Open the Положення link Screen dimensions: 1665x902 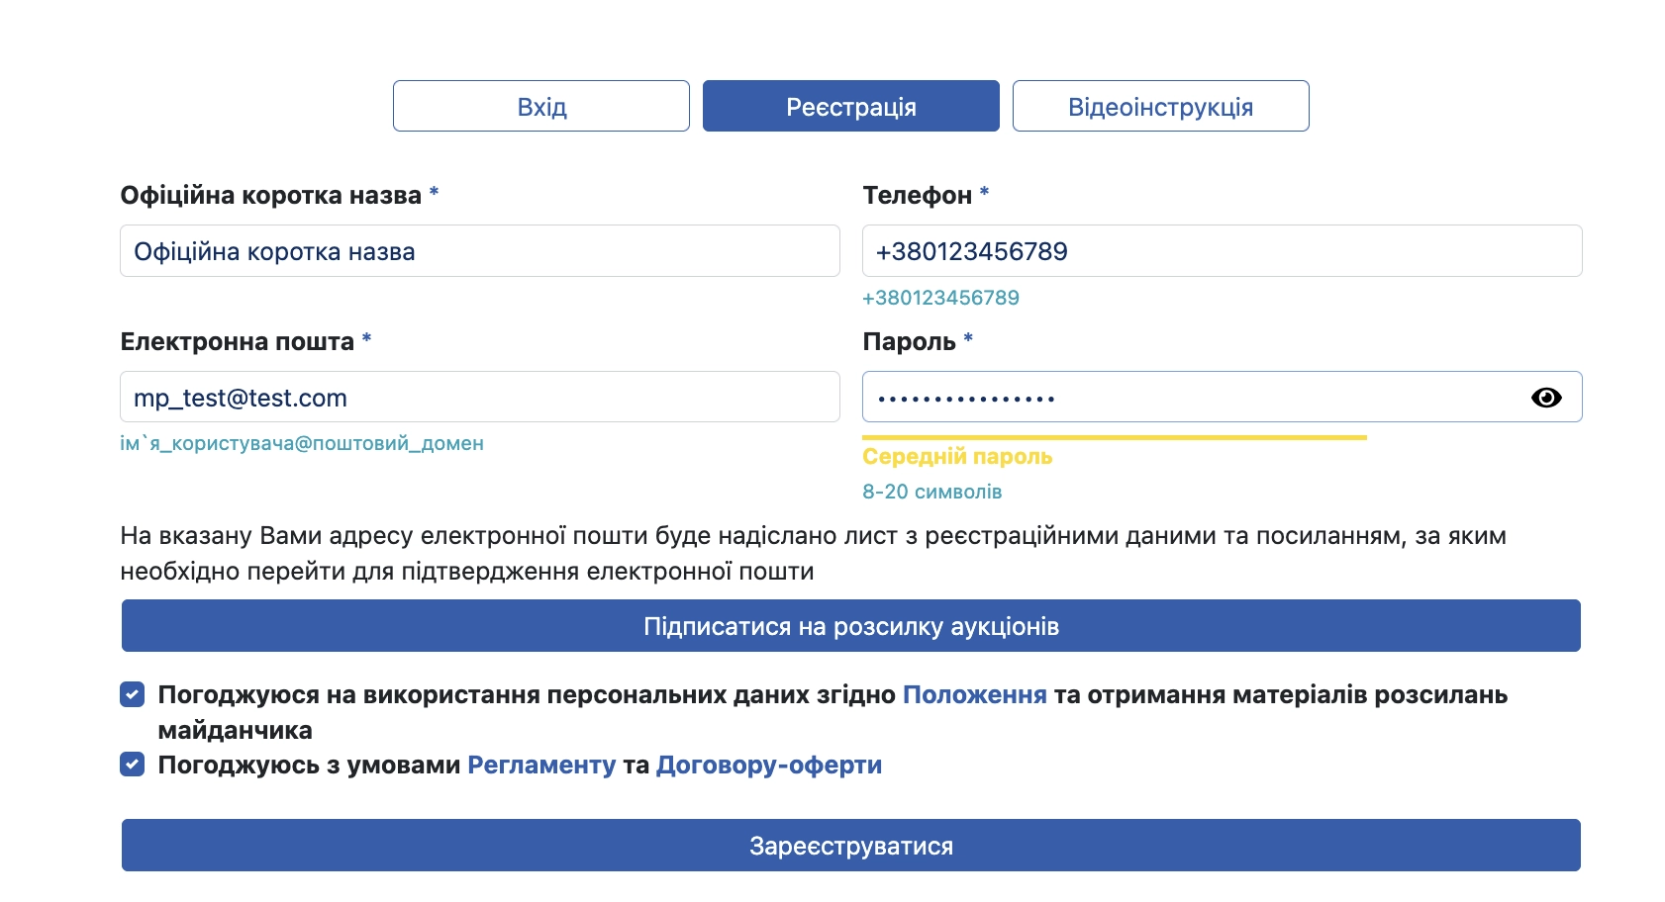tap(974, 695)
